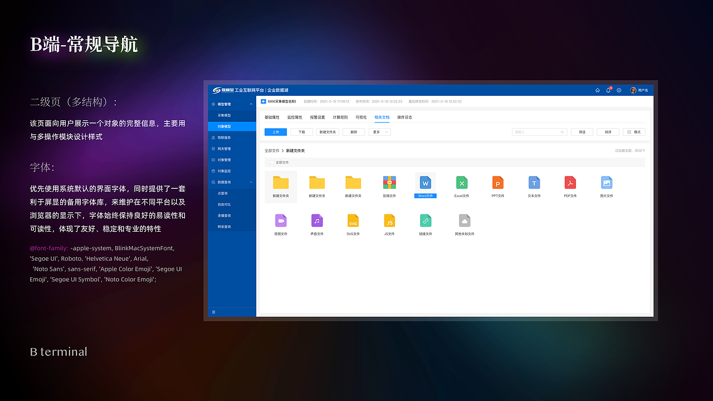This screenshot has width=713, height=401.
Task: Select the highlighted Word文件 item label
Action: [x=426, y=195]
